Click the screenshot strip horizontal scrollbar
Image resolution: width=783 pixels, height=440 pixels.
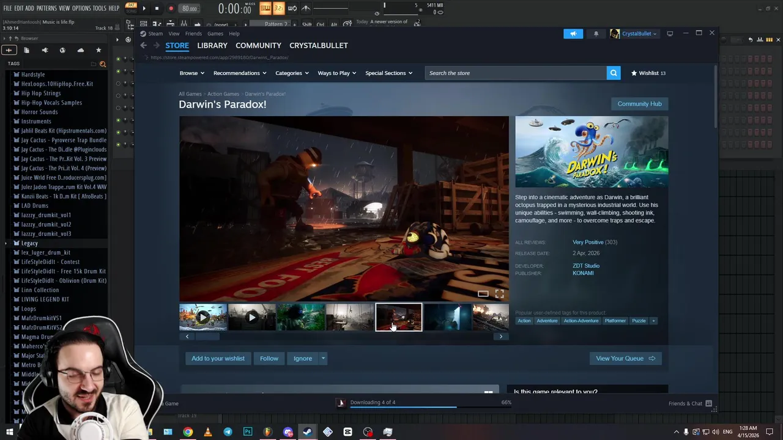pyautogui.click(x=207, y=337)
